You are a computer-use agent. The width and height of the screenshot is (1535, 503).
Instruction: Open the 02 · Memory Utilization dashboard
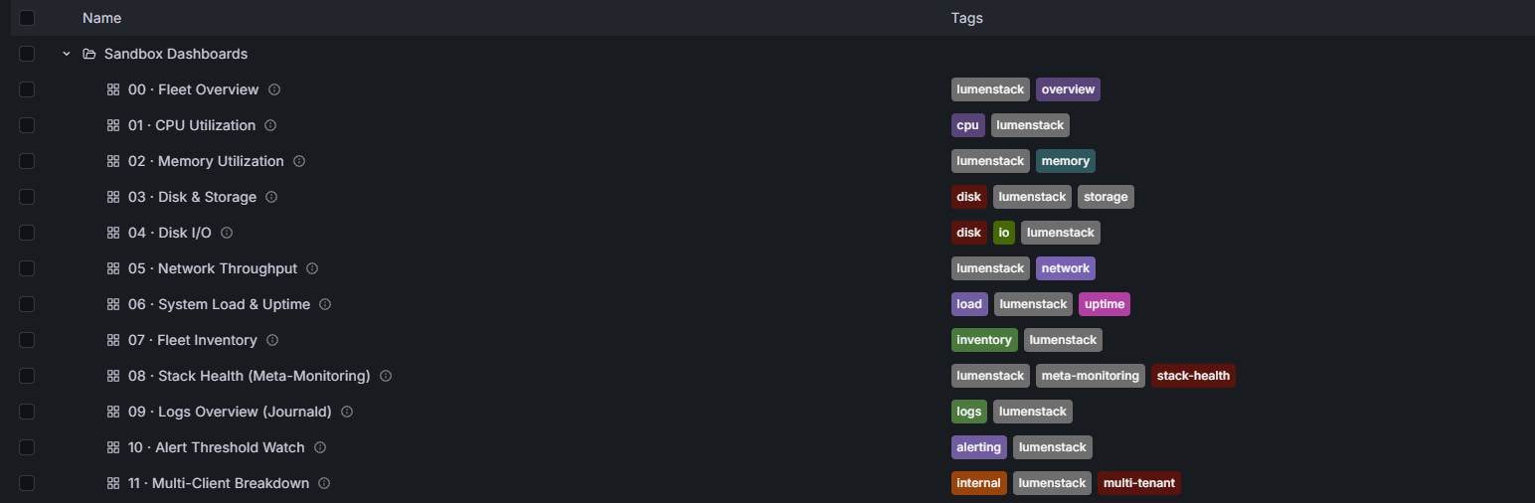tap(206, 161)
